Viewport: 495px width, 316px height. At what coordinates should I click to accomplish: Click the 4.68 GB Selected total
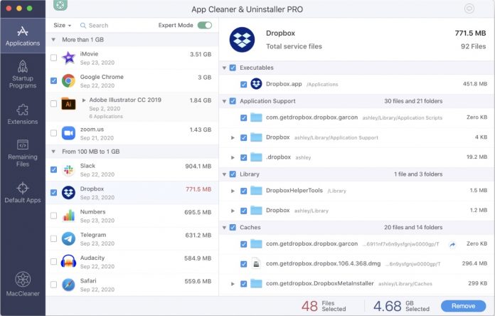click(x=401, y=306)
